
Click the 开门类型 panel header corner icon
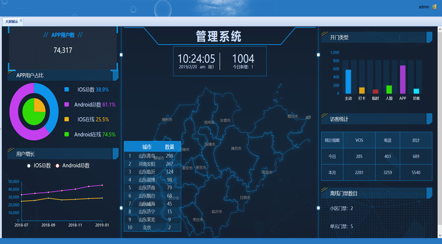tap(429, 37)
